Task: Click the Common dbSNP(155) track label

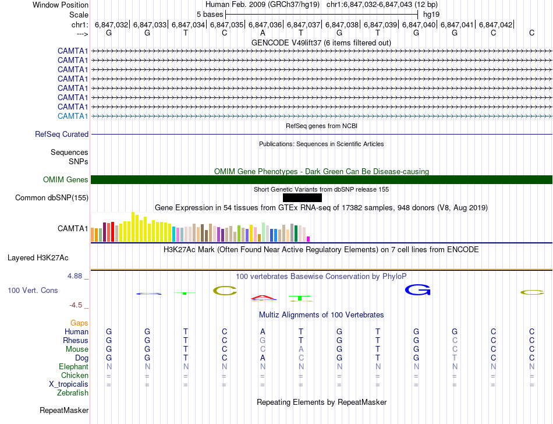Action: click(x=52, y=197)
